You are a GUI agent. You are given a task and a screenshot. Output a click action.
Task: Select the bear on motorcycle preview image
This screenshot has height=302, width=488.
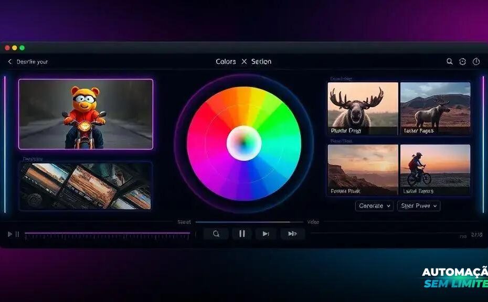pos(86,114)
